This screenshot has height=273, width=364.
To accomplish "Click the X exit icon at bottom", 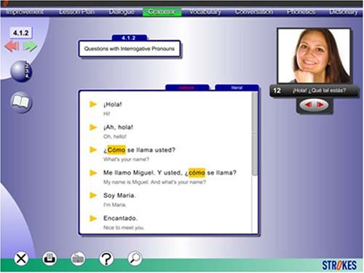I will [21, 258].
